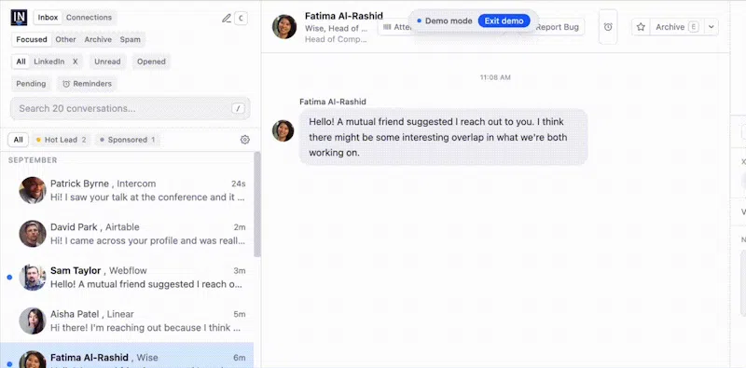Viewport: 746px width, 368px height.
Task: Open the Patrick Byrne, Intercom conversation
Action: (127, 190)
